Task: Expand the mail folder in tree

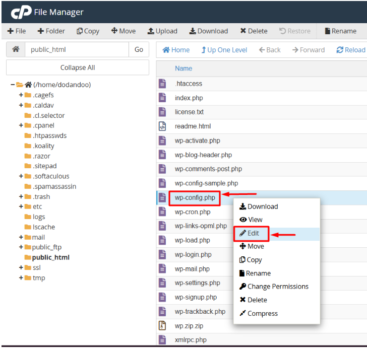Action: coord(21,237)
